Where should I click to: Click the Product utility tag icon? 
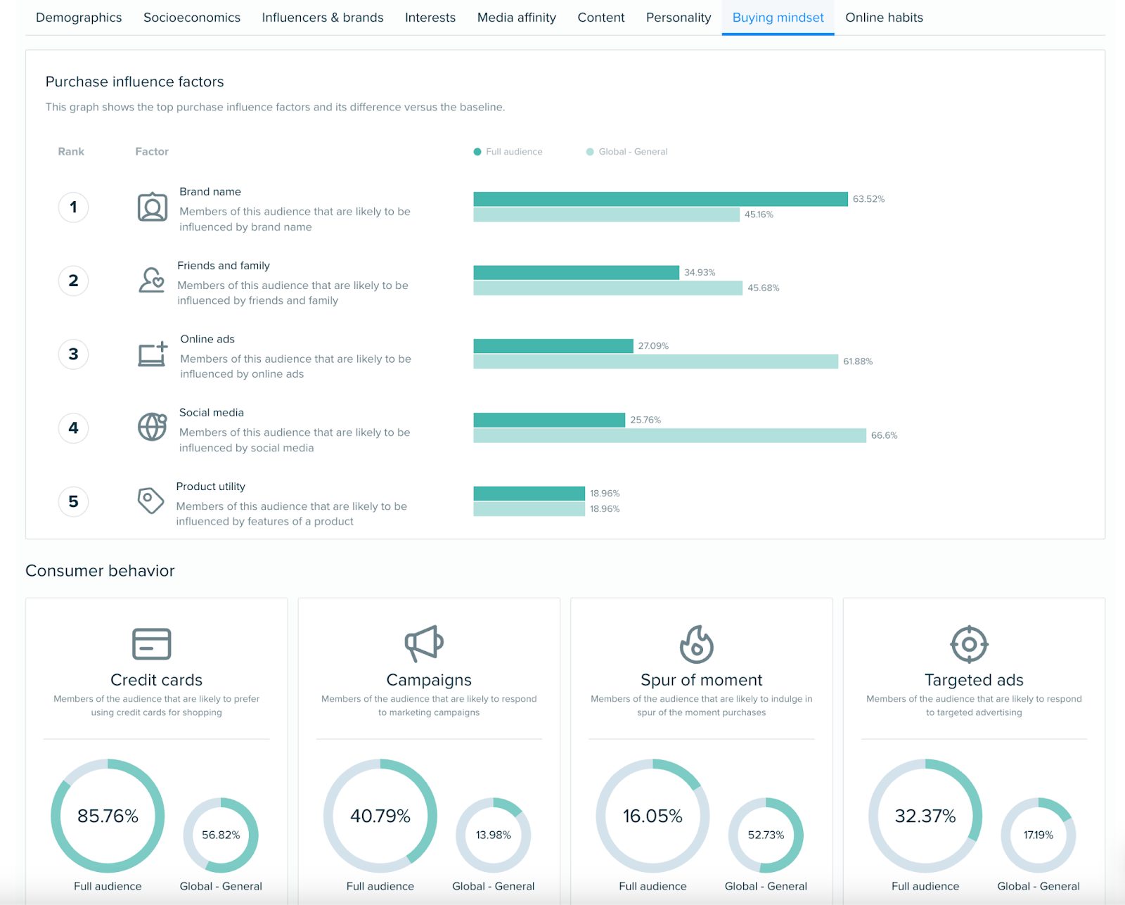coord(150,501)
